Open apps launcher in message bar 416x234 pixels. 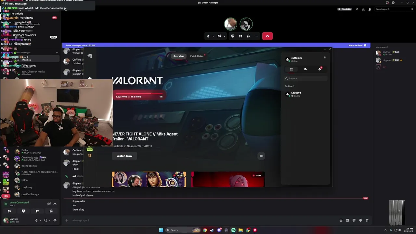pos(367,220)
